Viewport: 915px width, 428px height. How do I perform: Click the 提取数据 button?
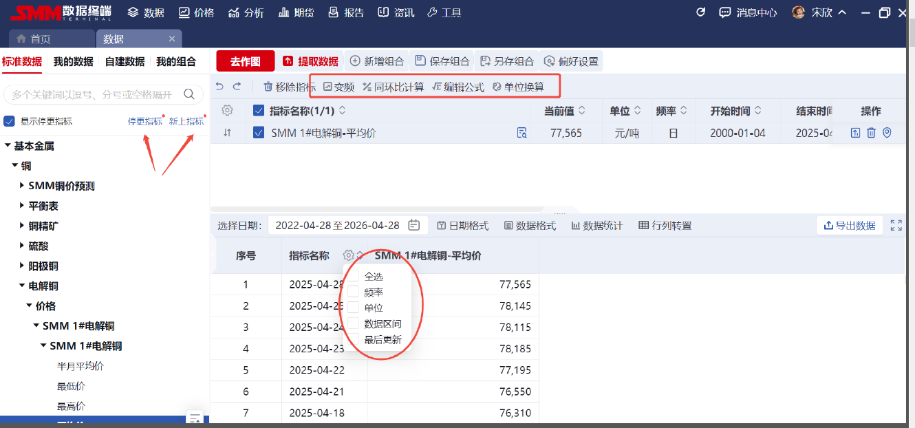[x=310, y=61]
